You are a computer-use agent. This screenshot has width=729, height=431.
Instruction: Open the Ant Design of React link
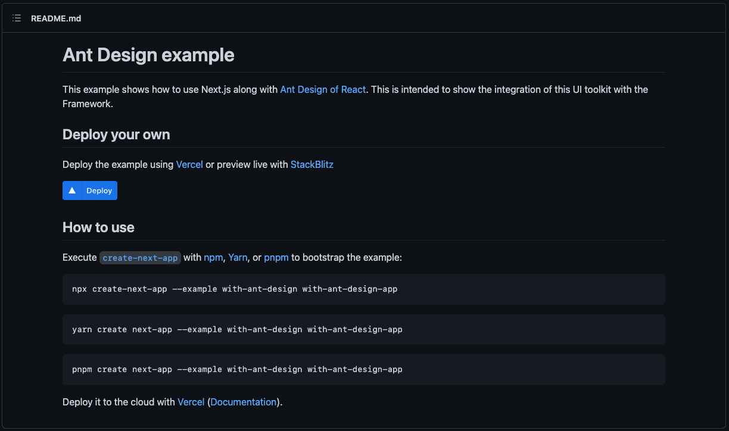(x=323, y=89)
